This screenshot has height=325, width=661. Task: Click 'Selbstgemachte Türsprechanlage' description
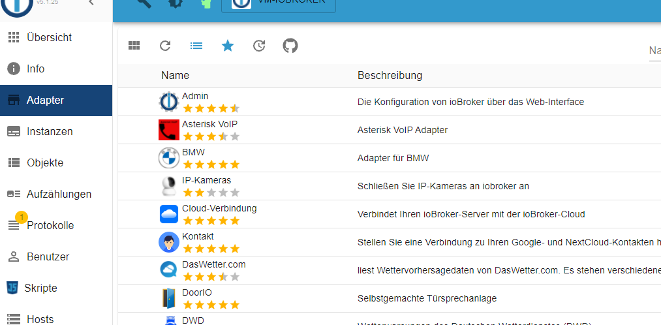(x=427, y=298)
